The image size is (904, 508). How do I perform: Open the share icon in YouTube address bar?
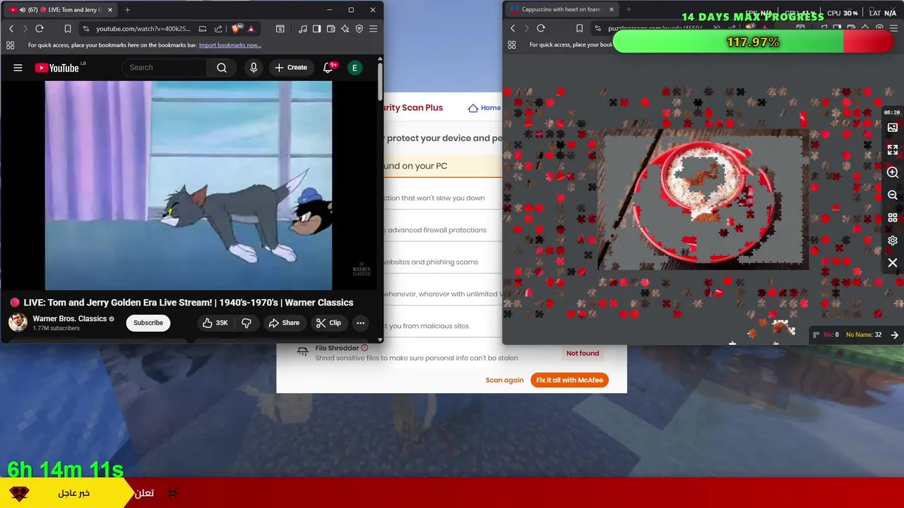tap(218, 29)
